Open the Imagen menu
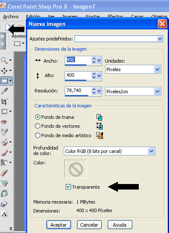This screenshot has width=169, height=233. click(70, 16)
